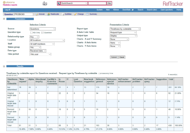Click the RefTracker logo

(173, 3)
